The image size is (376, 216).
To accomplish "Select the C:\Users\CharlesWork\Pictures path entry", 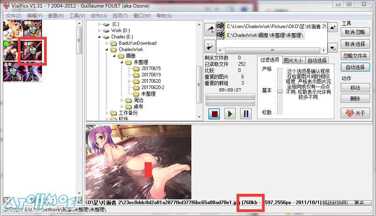I will [277, 27].
